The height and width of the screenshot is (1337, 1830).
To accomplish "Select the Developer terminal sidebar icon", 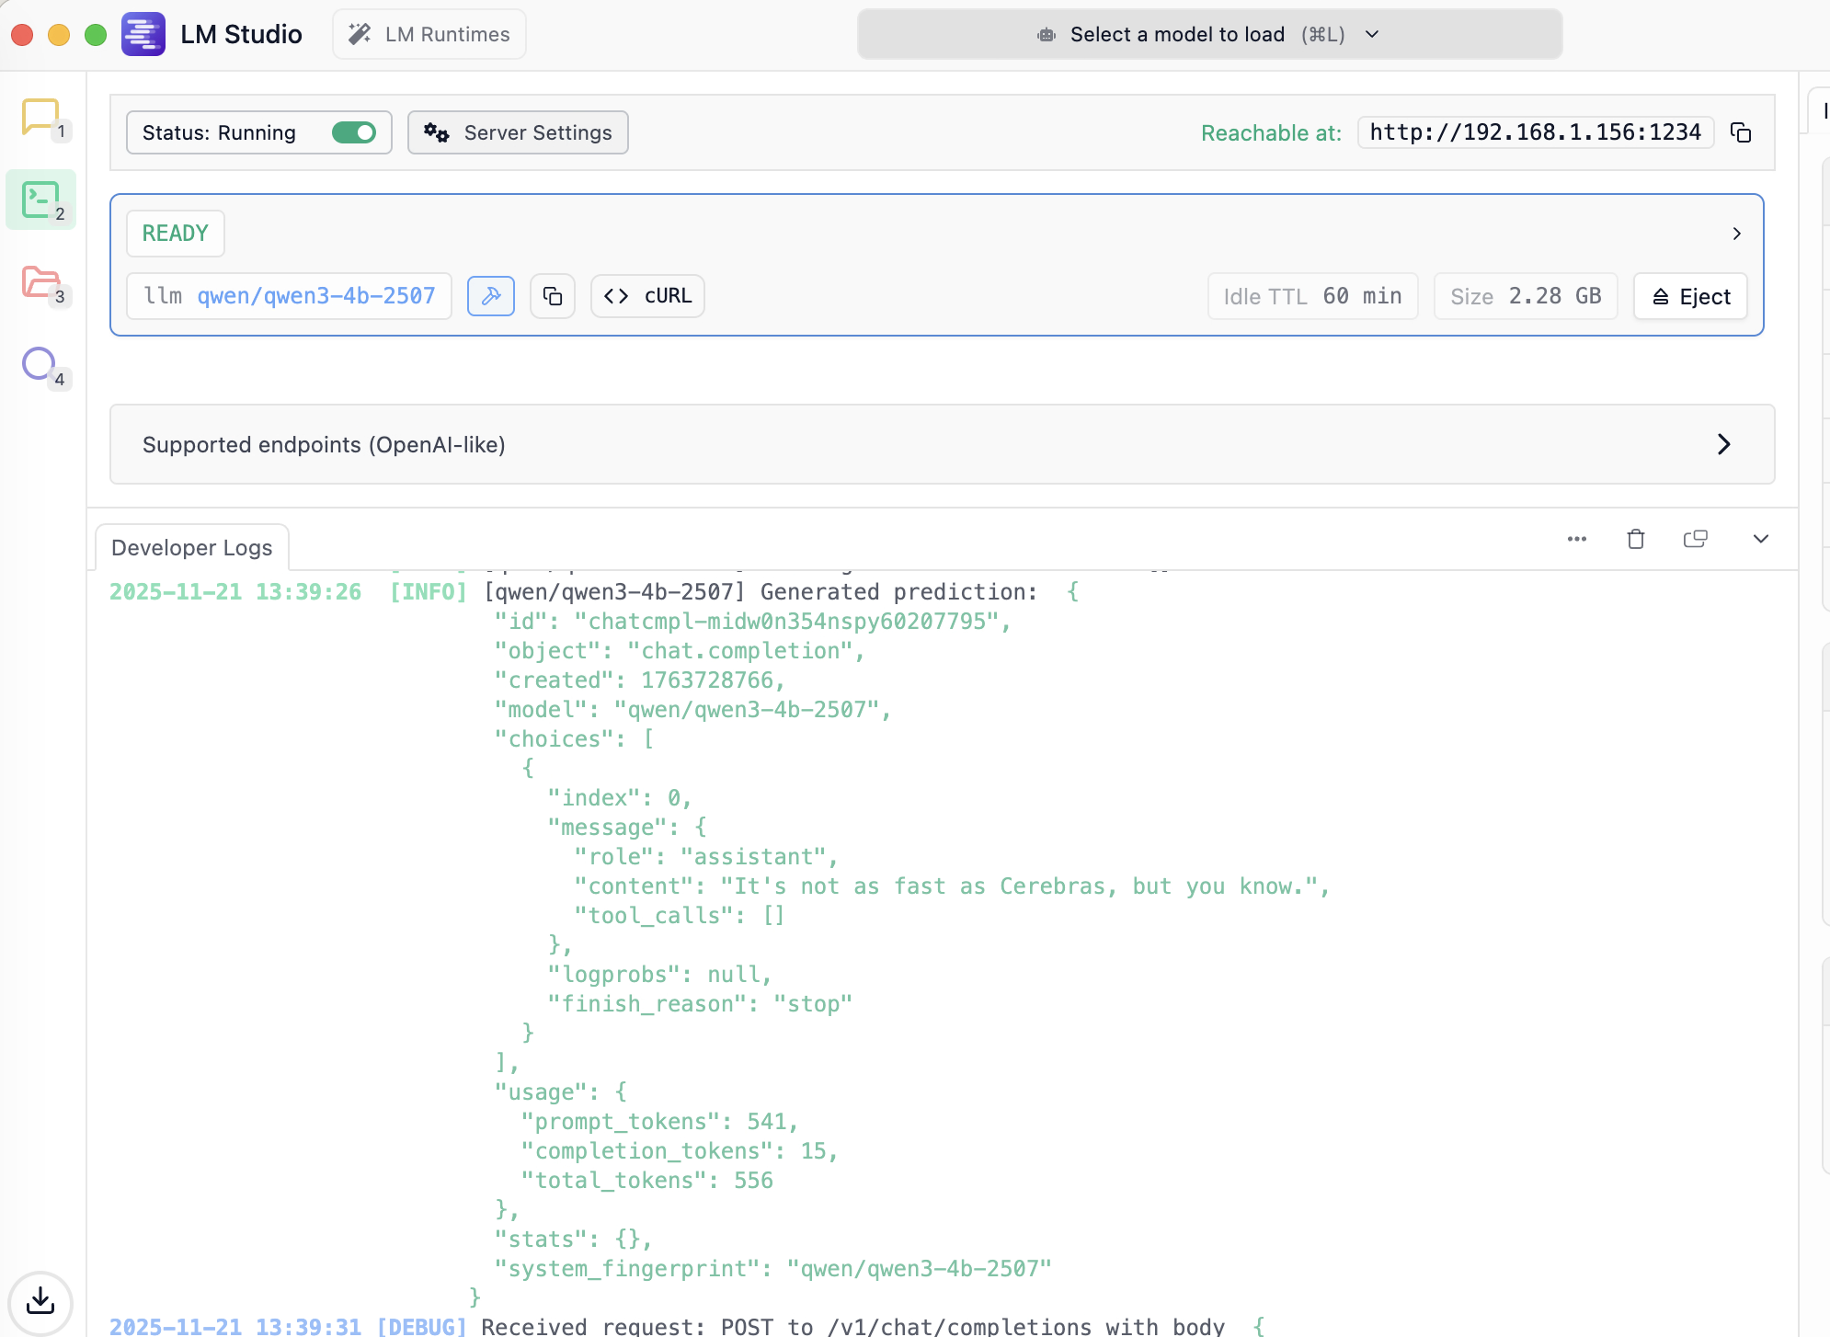I will [x=40, y=200].
